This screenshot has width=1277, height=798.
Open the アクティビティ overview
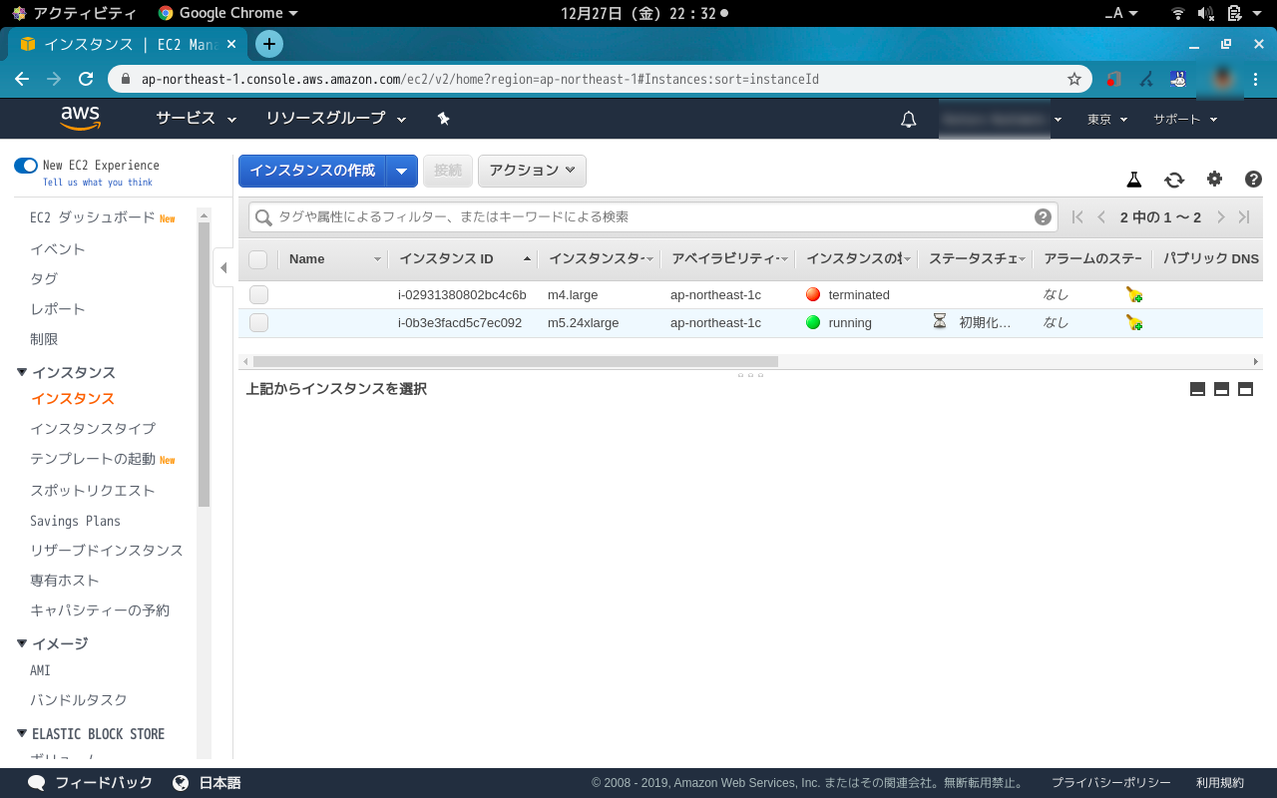(74, 13)
